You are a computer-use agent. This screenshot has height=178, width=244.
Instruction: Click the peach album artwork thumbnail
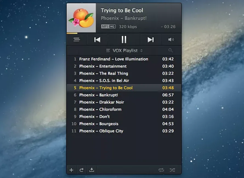point(81,18)
